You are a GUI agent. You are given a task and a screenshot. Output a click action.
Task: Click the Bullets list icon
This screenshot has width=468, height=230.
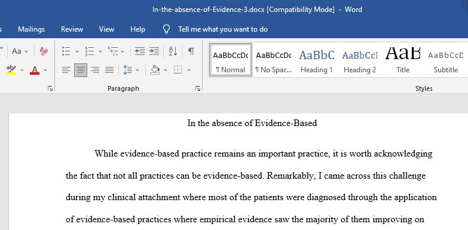pyautogui.click(x=66, y=51)
